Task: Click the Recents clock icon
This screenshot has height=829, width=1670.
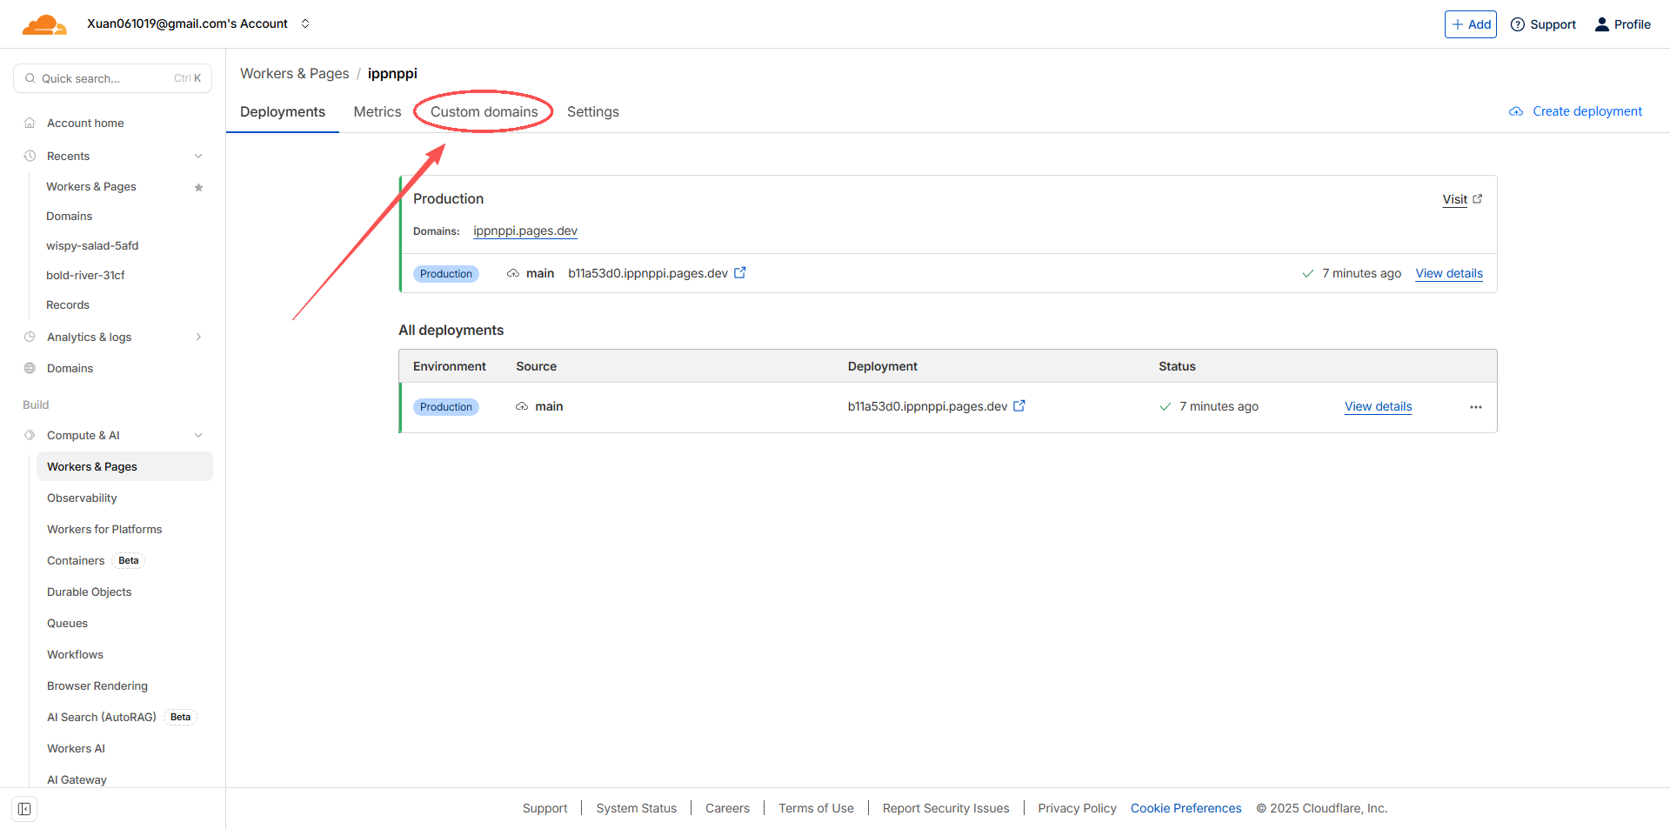Action: [30, 156]
